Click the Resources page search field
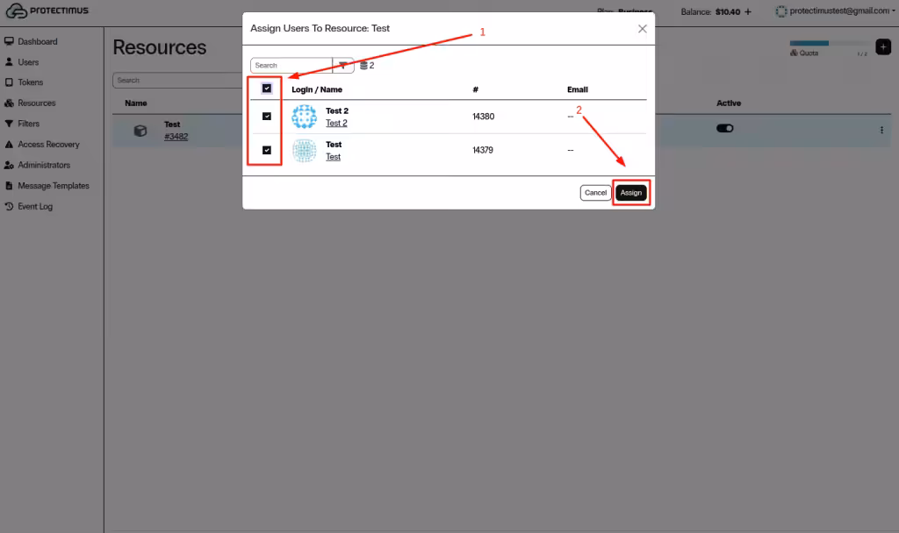Viewport: 899px width, 533px height. (177, 80)
